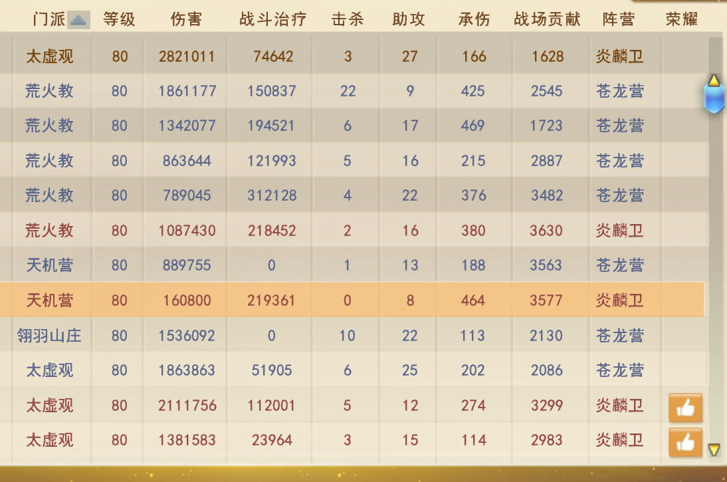Screen dimensions: 727x482
Task: Select contribution value 3299
Action: coord(547,406)
